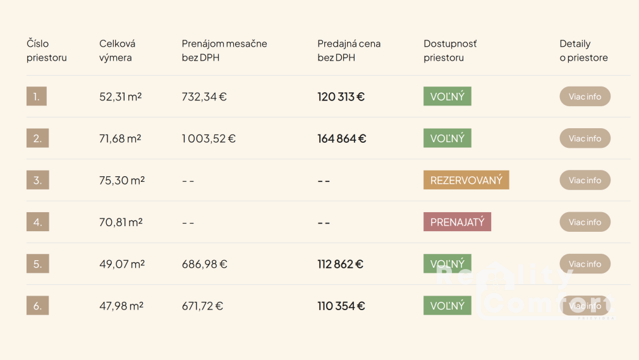The height and width of the screenshot is (360, 639).
Task: Show Viac info for space 4
Action: [x=585, y=222]
